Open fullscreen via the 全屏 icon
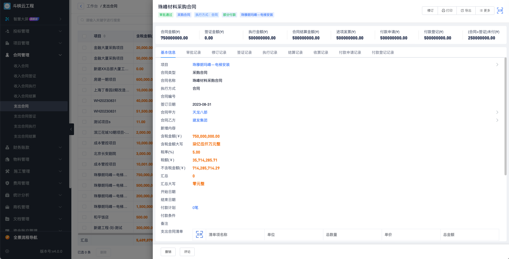509x259 pixels. click(500, 11)
